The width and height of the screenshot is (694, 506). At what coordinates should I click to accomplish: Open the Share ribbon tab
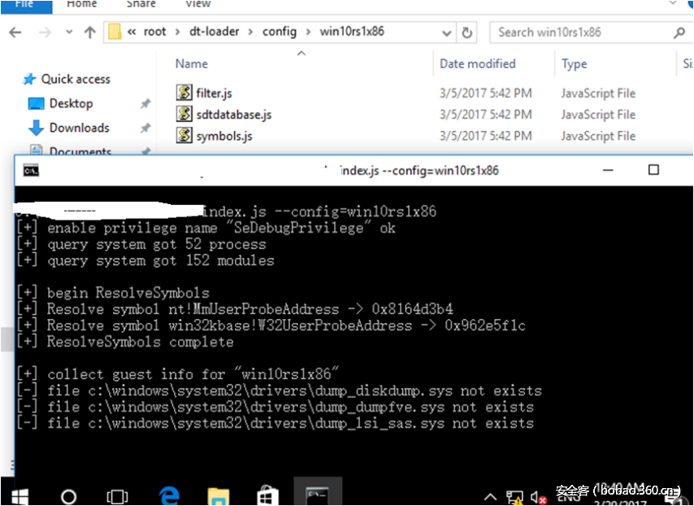click(141, 4)
